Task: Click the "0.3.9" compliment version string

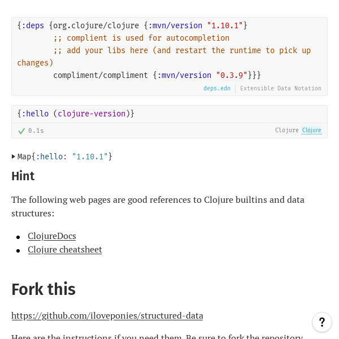Action: (232, 75)
